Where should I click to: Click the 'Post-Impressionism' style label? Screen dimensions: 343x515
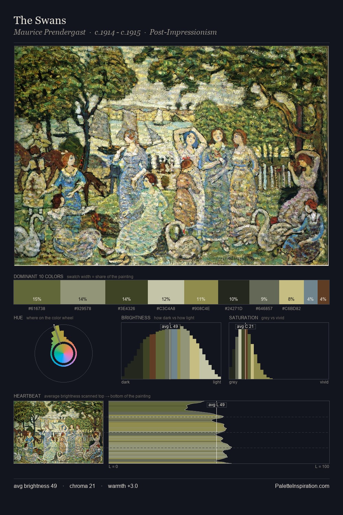[x=183, y=32]
